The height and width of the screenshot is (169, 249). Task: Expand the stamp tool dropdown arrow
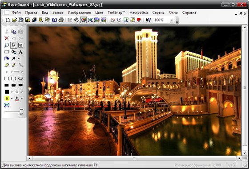22,99
